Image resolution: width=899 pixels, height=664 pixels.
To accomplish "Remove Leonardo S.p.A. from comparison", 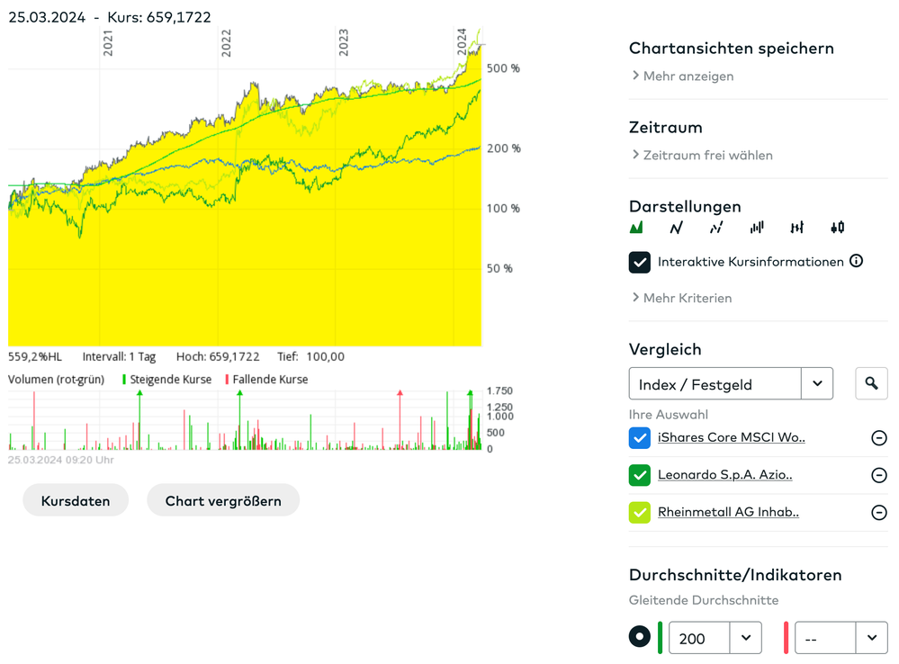I will [x=879, y=475].
